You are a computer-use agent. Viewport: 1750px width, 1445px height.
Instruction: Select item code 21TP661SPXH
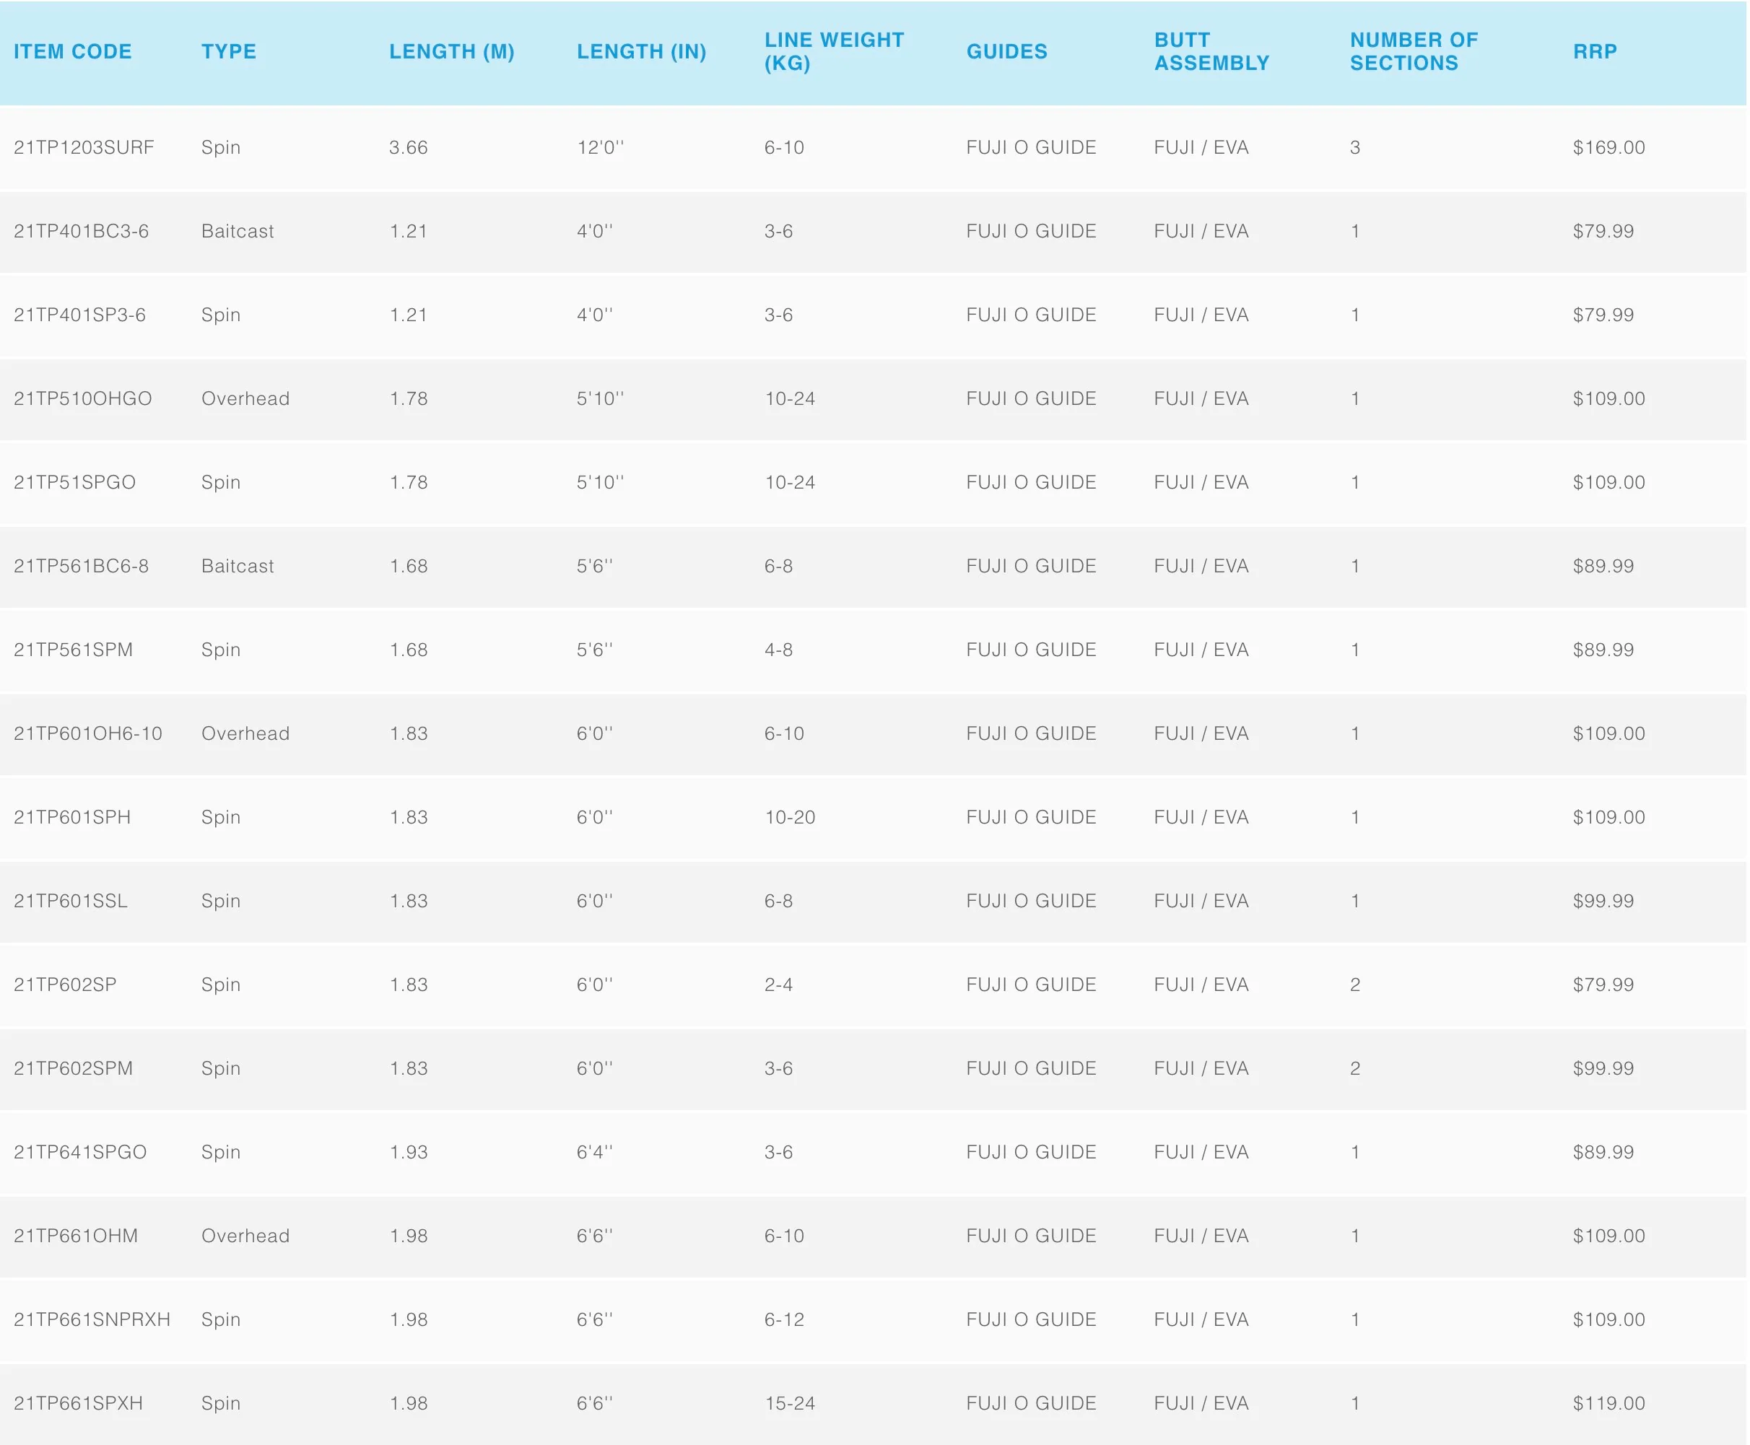pyautogui.click(x=78, y=1403)
